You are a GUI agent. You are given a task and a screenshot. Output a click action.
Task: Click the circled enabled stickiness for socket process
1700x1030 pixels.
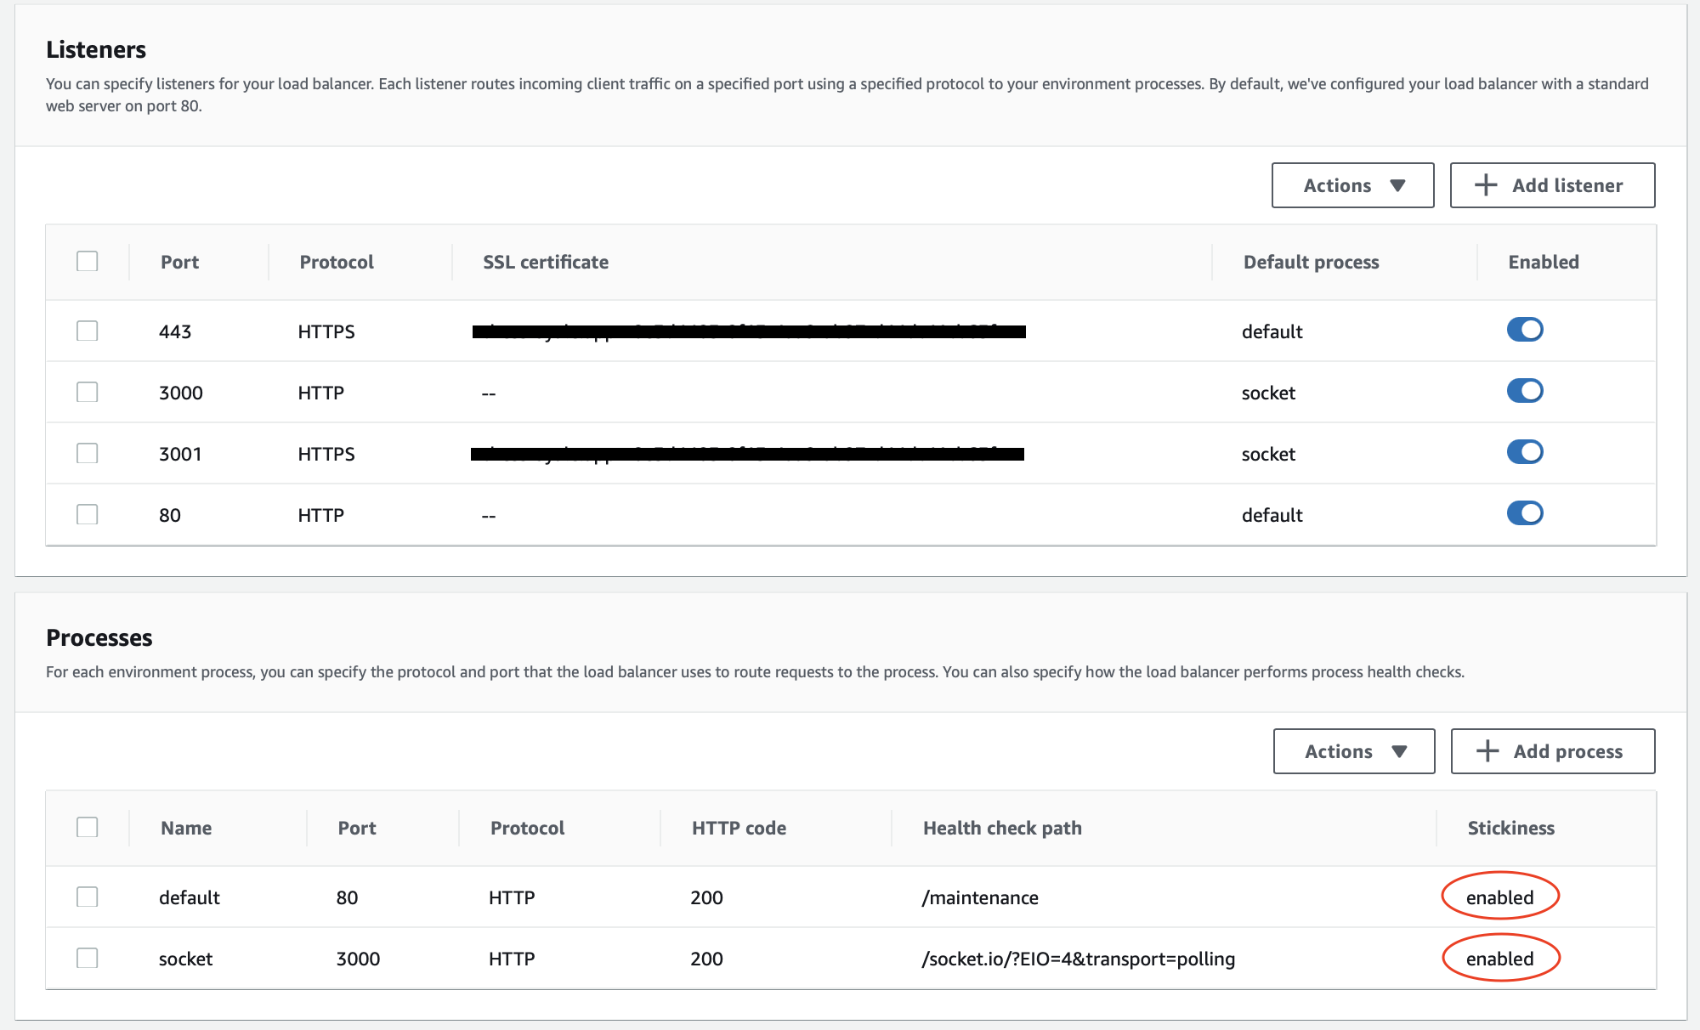click(1500, 958)
